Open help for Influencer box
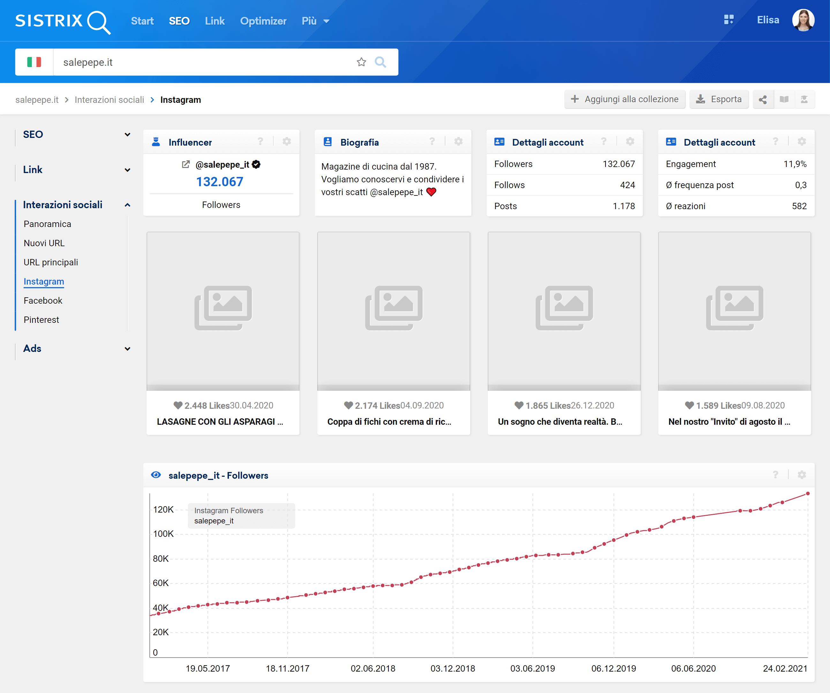This screenshot has height=693, width=830. (260, 141)
